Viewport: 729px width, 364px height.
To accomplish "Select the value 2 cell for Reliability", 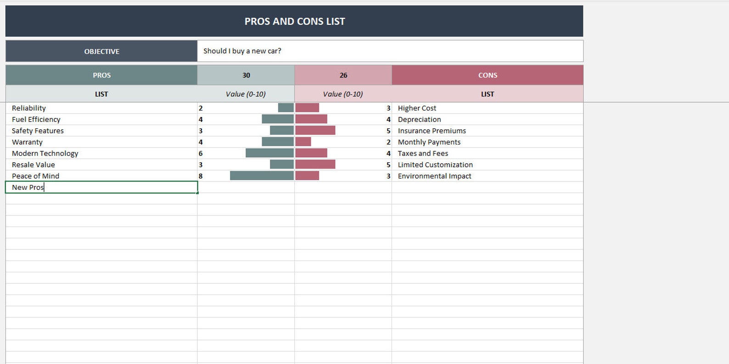I will pyautogui.click(x=246, y=108).
